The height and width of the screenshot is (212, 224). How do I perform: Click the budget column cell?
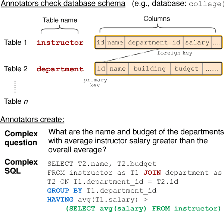click(x=186, y=69)
